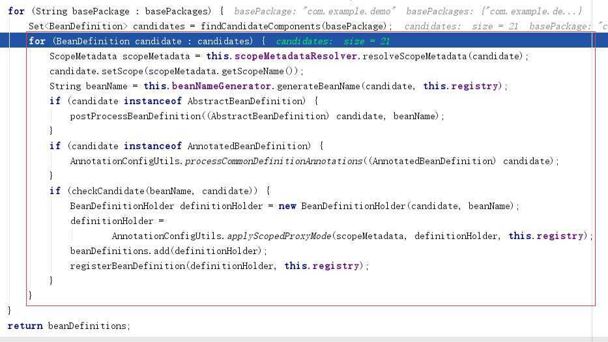Screen dimensions: 608x342
Task: Click 'beanNameGenerator' field reference
Action: pos(222,86)
